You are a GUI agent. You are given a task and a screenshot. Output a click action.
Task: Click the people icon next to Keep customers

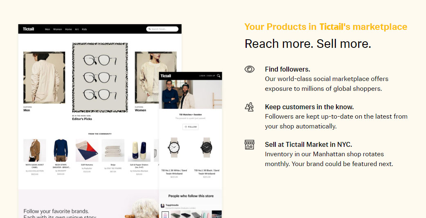(249, 107)
